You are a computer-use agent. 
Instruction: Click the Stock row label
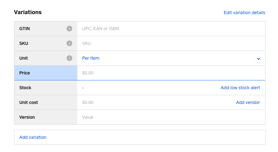point(25,88)
